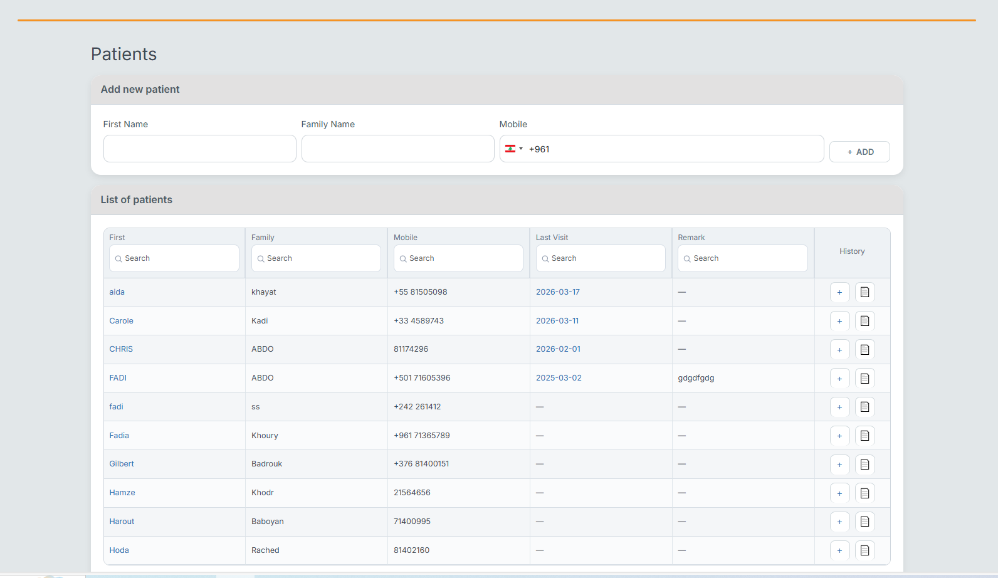Open the country flag code dropdown
998x578 pixels.
[513, 149]
